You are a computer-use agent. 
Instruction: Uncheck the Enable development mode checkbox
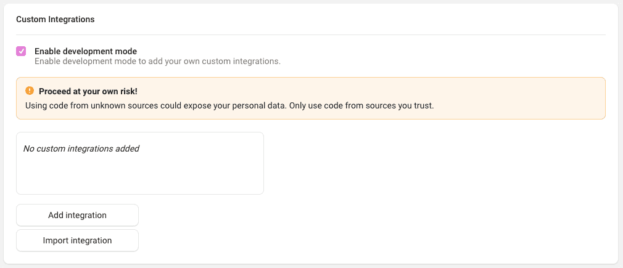point(21,51)
